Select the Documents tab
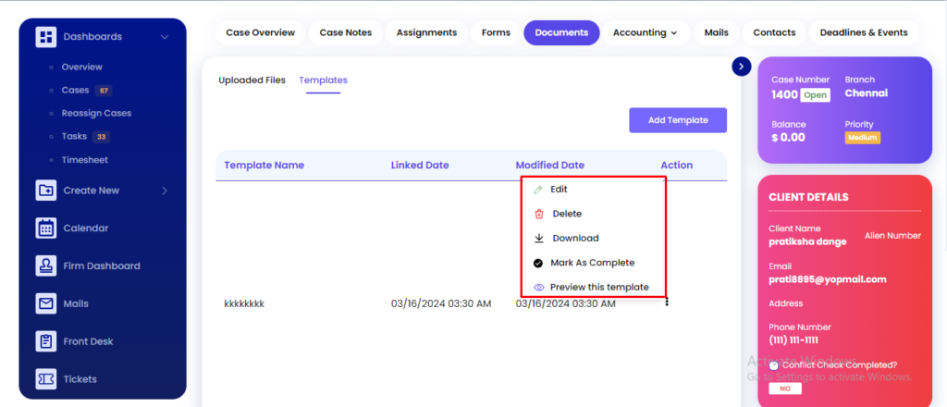 (561, 32)
